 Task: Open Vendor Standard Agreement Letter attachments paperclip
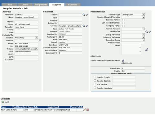coord(123,61)
